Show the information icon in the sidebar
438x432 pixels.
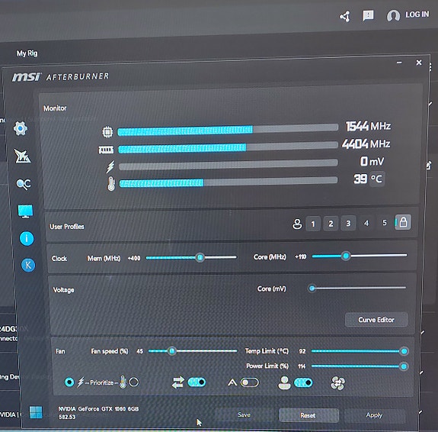coord(27,239)
